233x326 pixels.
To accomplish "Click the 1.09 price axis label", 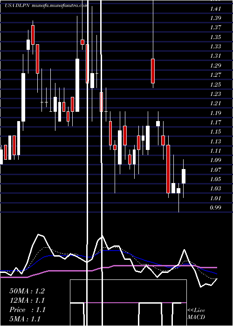I will 215,160.
